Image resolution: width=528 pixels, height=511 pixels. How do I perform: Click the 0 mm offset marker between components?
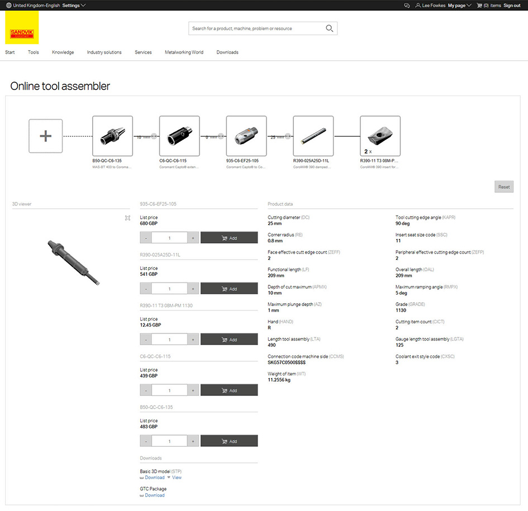coord(221,136)
